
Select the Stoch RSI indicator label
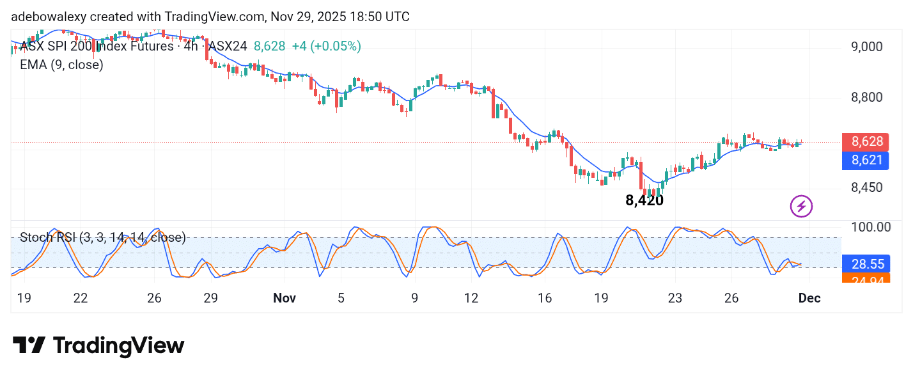click(102, 237)
